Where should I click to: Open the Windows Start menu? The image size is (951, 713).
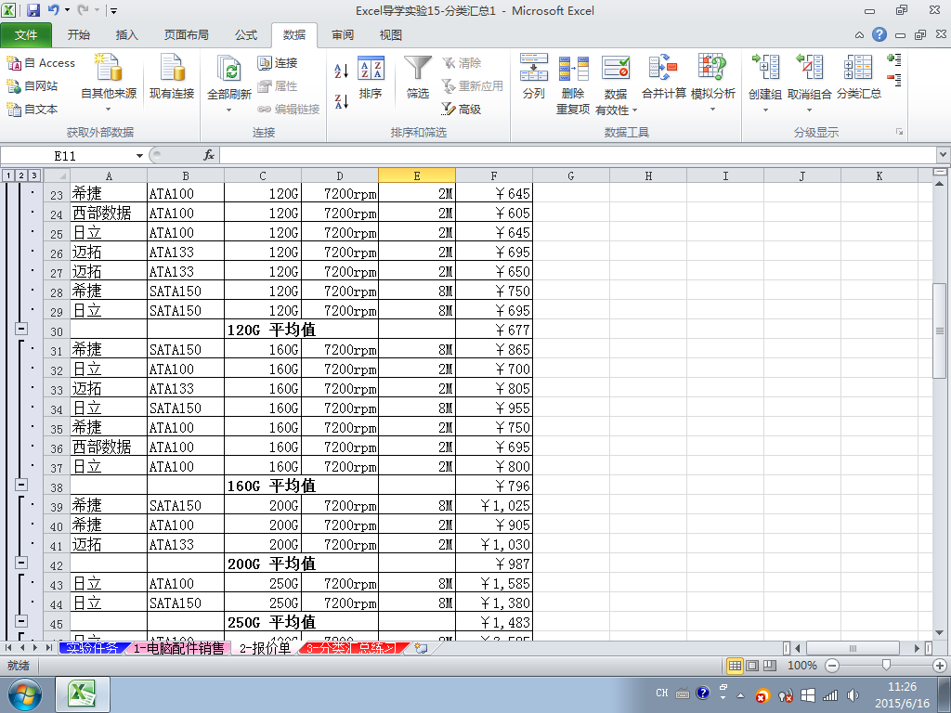click(25, 694)
